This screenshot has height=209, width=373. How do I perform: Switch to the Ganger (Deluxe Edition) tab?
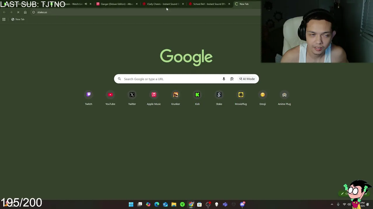tap(117, 4)
